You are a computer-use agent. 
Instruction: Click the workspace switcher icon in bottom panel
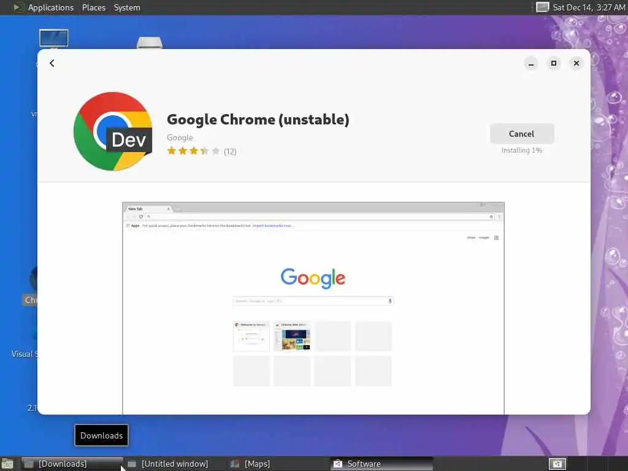coord(557,464)
